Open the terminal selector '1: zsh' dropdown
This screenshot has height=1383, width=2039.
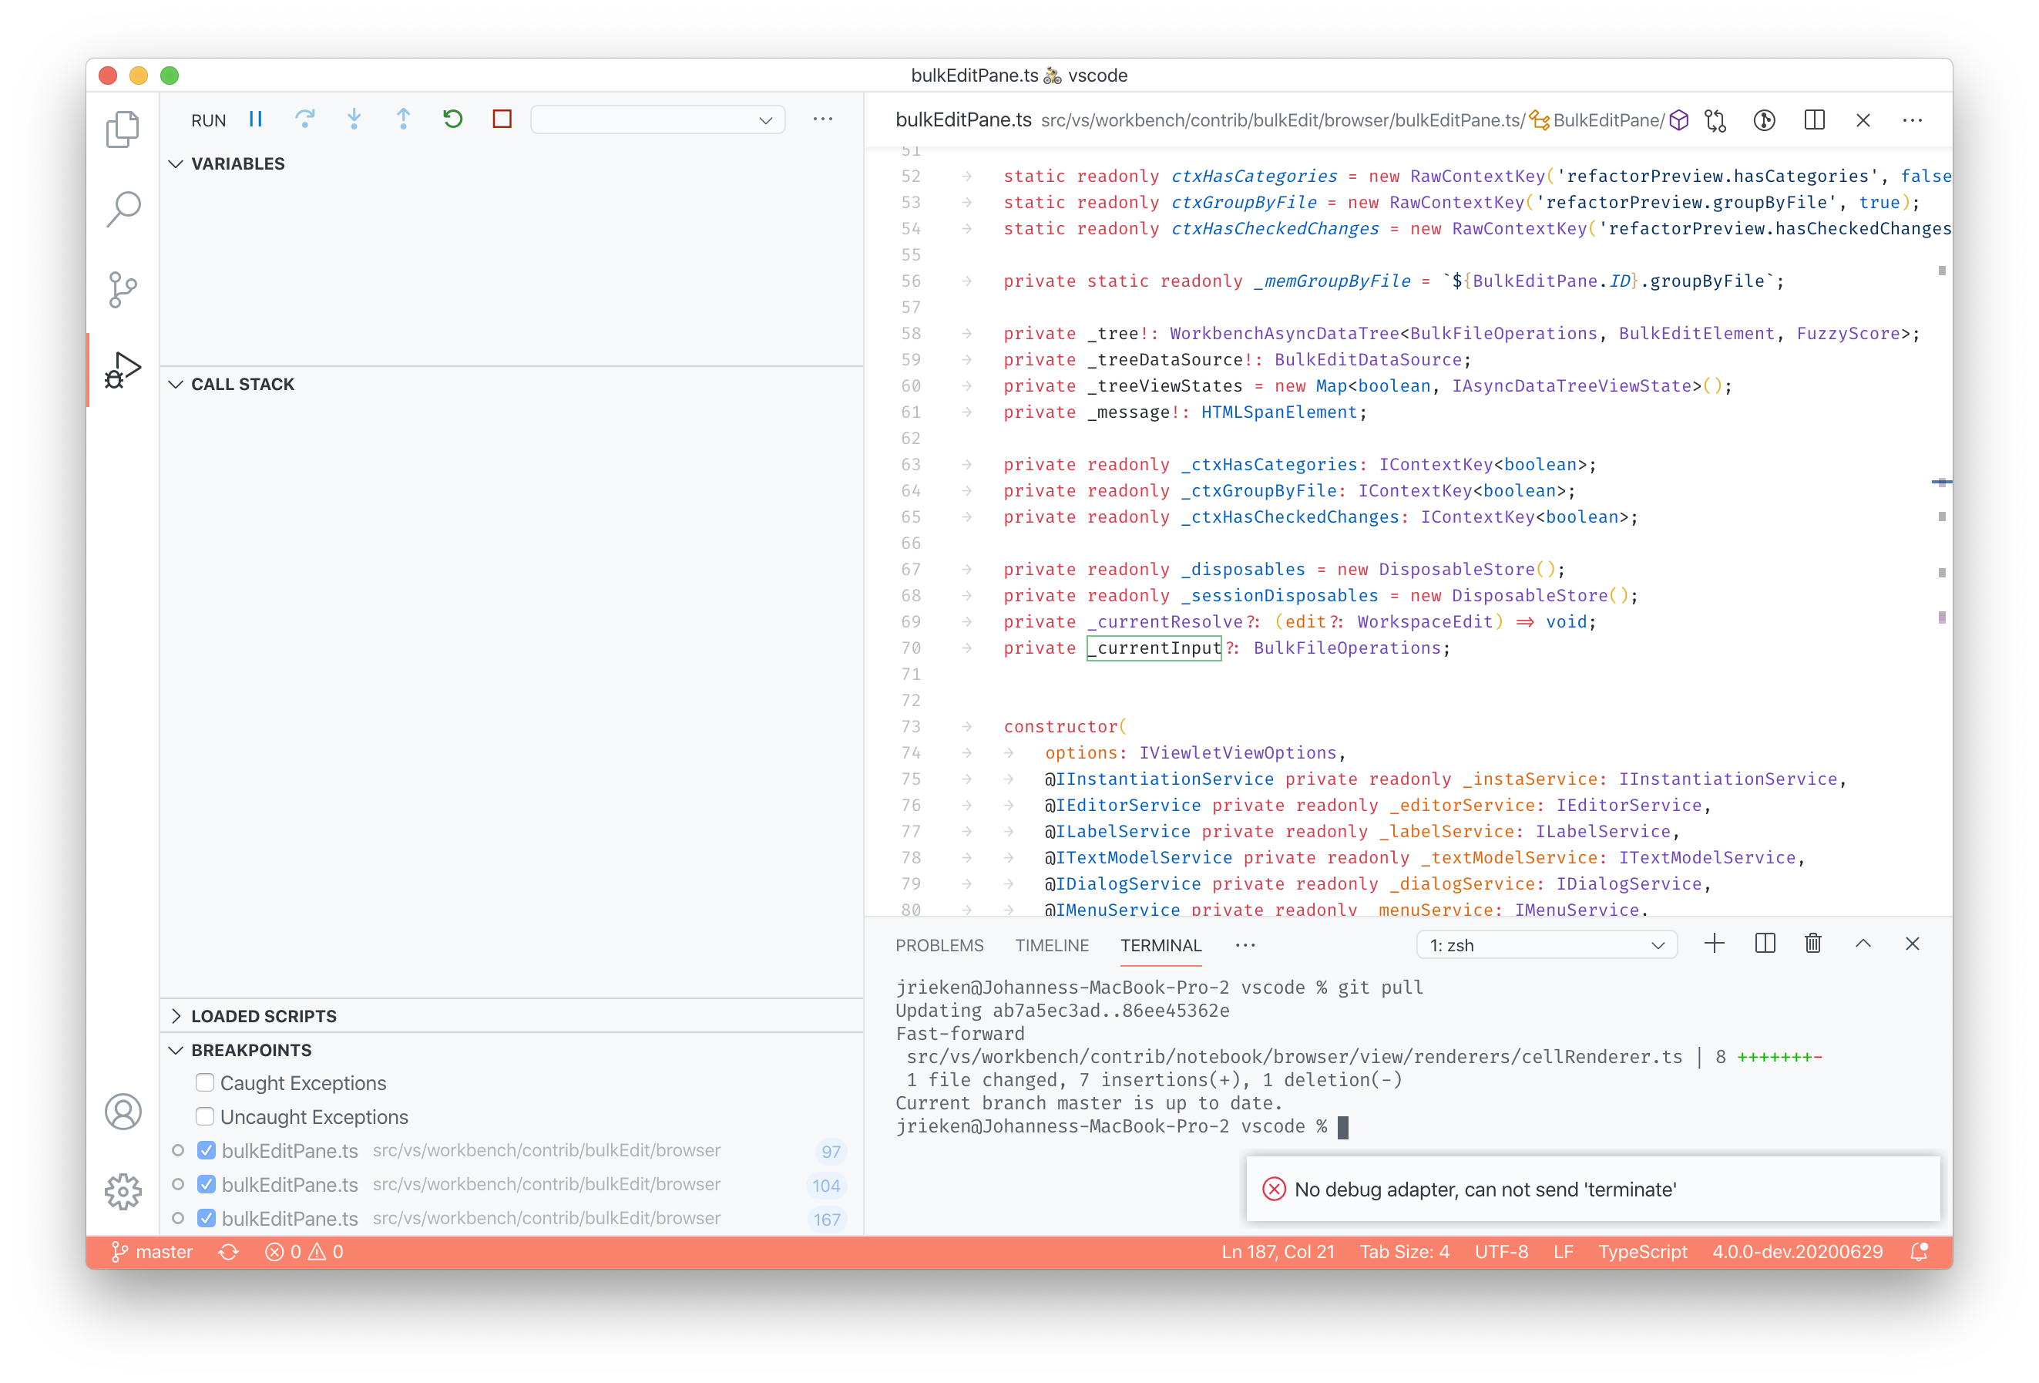(1546, 945)
